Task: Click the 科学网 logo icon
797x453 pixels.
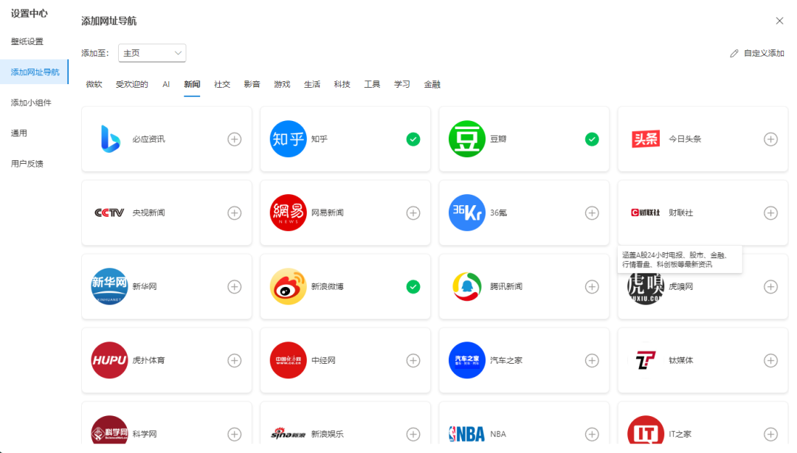Action: point(109,430)
